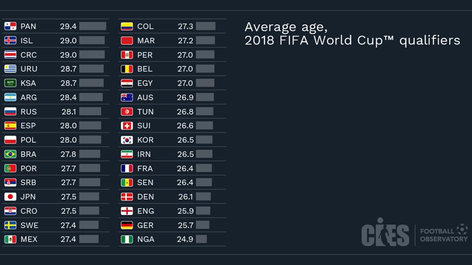Click the CIES Football Observatory logo

tap(414, 234)
